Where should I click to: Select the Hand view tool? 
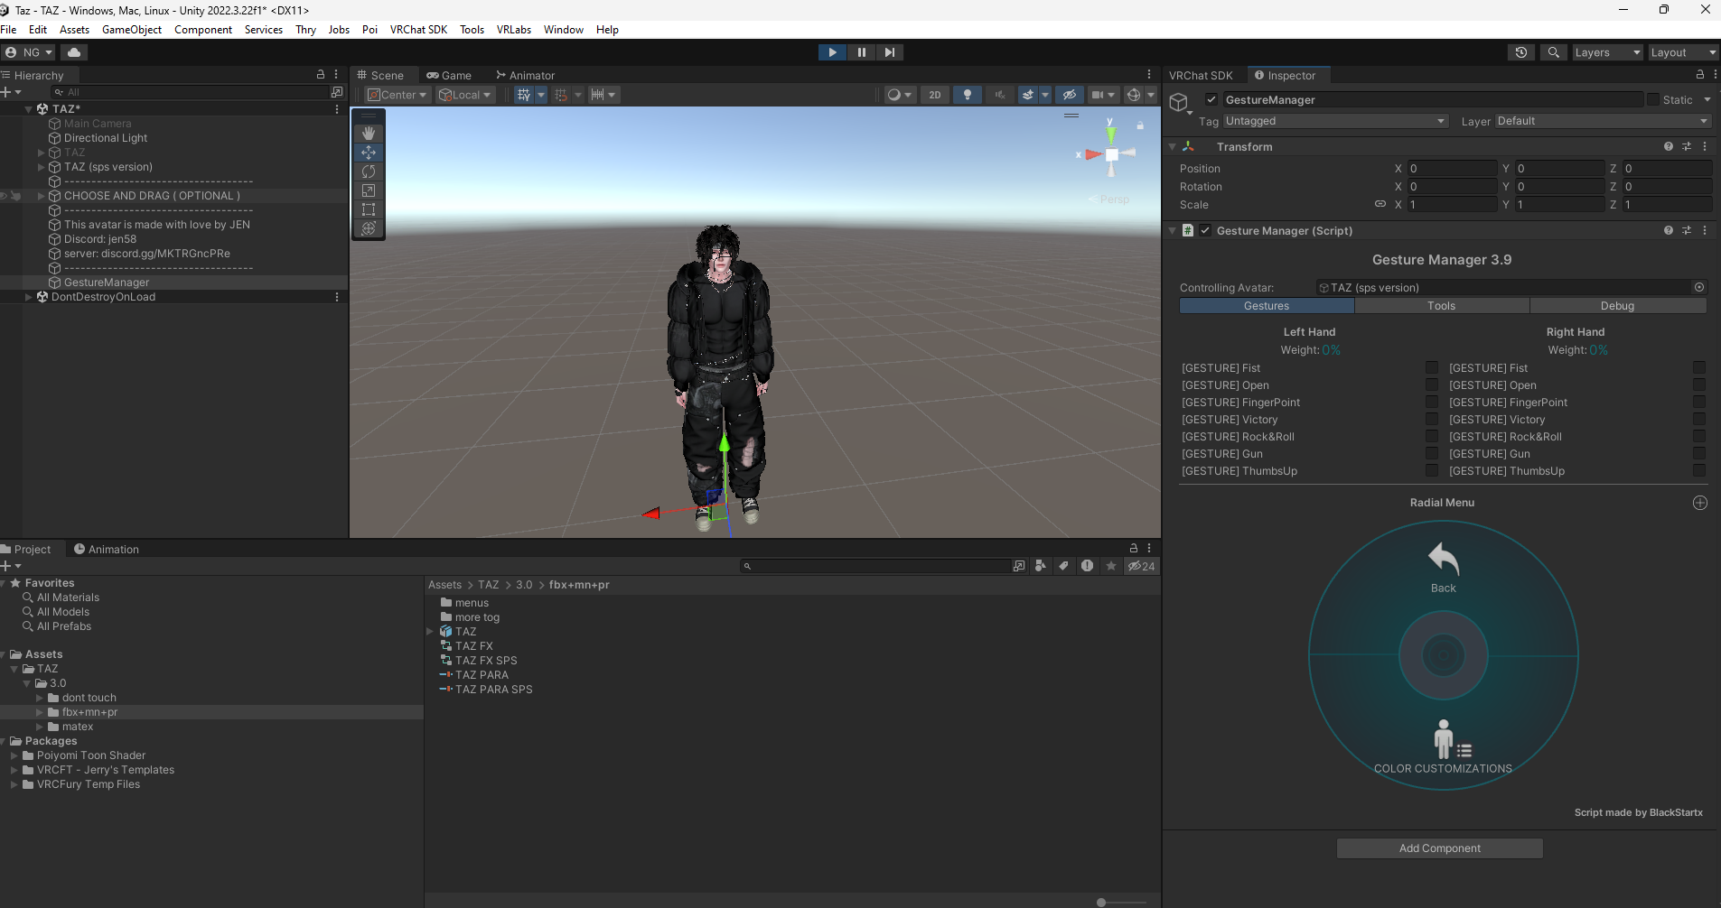(x=369, y=133)
